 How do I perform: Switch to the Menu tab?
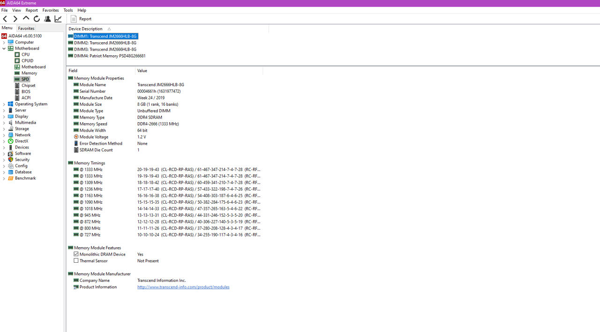coord(7,28)
